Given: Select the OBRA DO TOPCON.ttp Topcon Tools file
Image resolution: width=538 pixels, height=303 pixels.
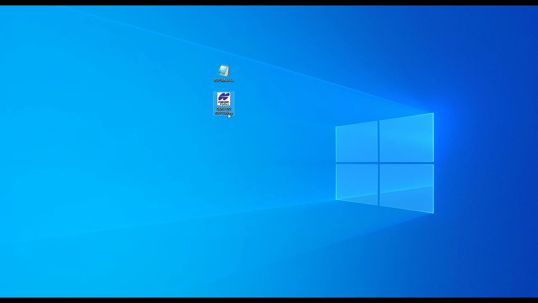Looking at the screenshot, I should tap(224, 104).
